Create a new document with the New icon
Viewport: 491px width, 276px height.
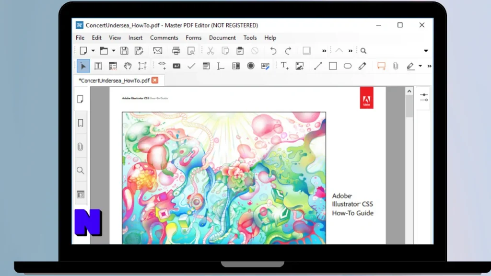pyautogui.click(x=83, y=51)
